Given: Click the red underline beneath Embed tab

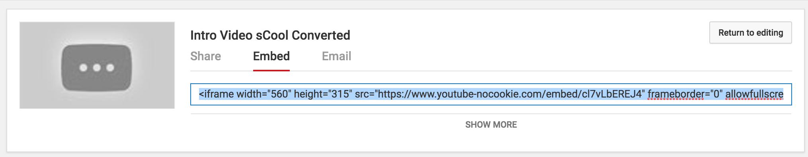Looking at the screenshot, I should (271, 70).
